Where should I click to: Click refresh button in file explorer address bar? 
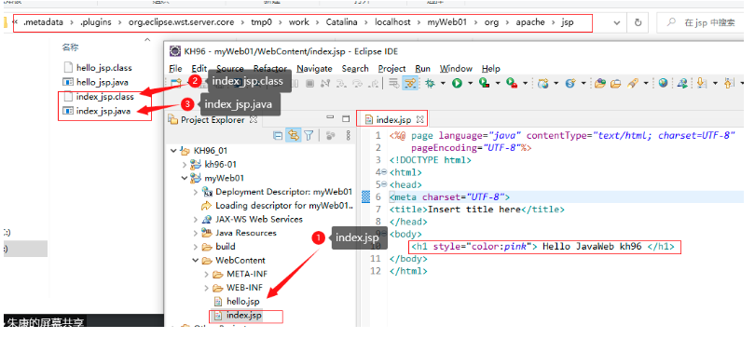click(638, 22)
